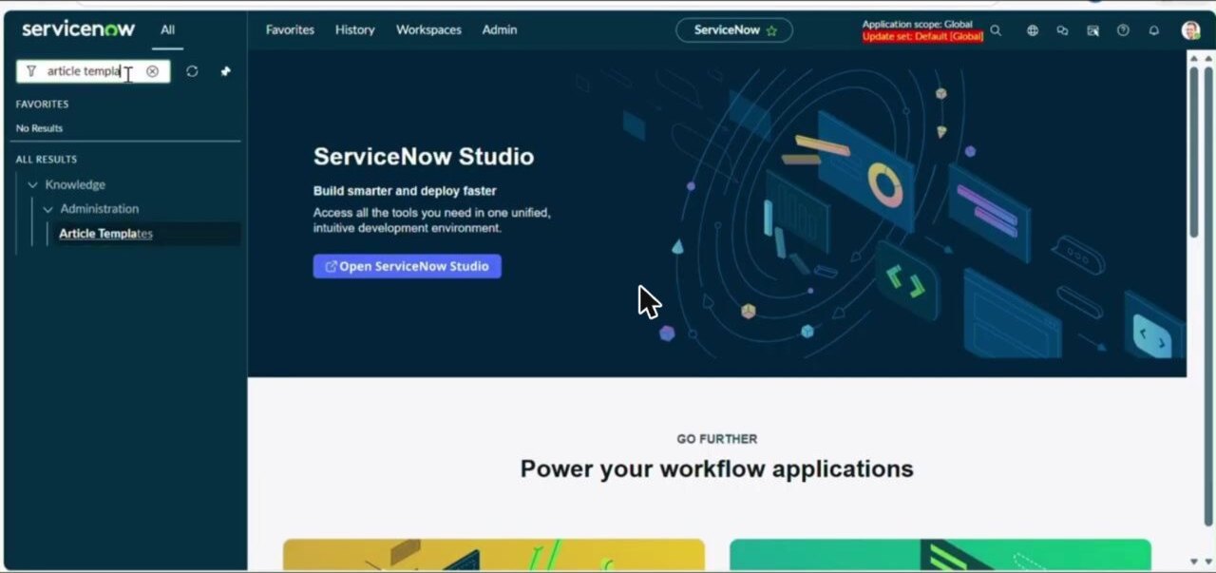Open the user profile avatar
Screen dimensions: 1216x573
click(1190, 30)
